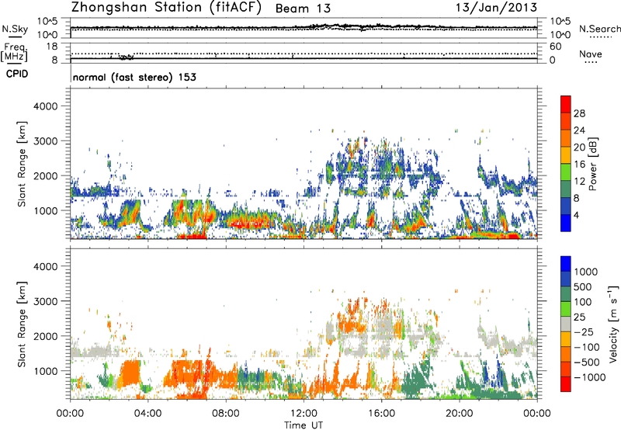Click the 'Freq. [MHz]' axis label
This screenshot has height=430, width=621.
click(14, 52)
